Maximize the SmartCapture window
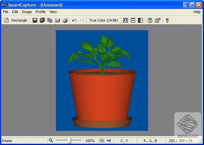204x145 pixels. (193, 5)
